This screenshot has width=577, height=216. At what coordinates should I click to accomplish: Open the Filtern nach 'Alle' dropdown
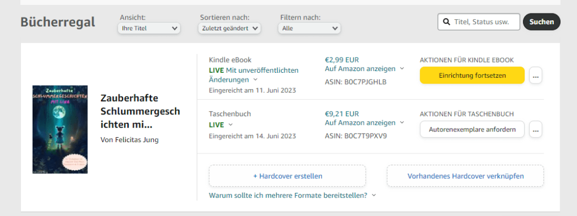point(309,28)
